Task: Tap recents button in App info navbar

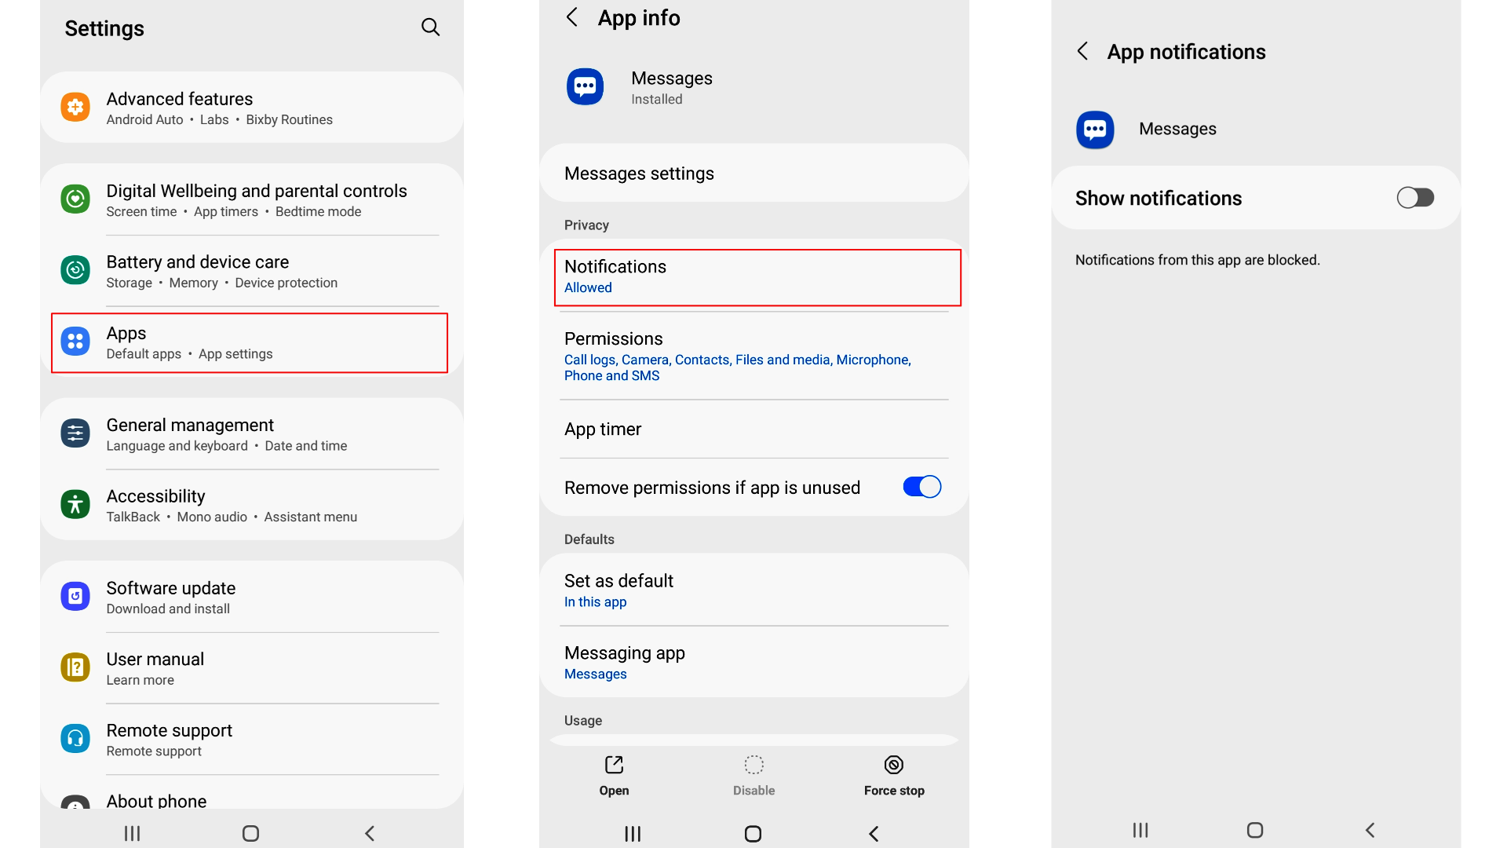Action: tap(633, 834)
